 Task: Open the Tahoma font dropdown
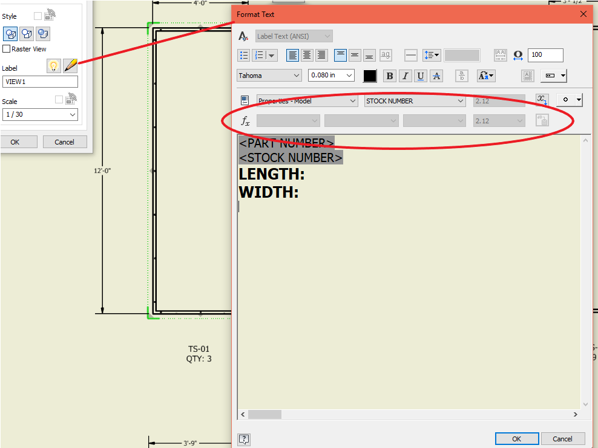click(269, 75)
